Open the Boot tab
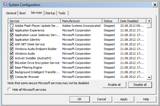Screen dimensions: 160x106 pos(22,13)
